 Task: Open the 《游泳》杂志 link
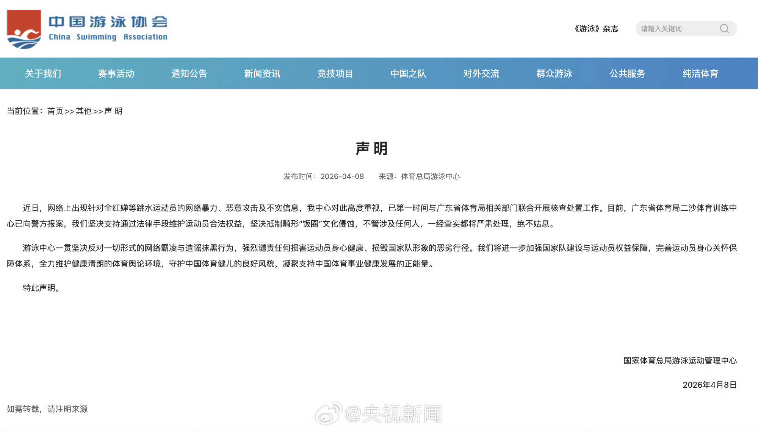(595, 28)
